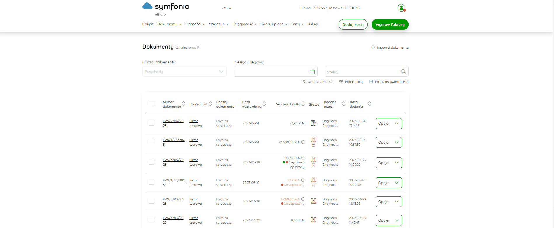Check the box for FVS/4/03/2023
This screenshot has height=228, width=554.
(151, 220)
